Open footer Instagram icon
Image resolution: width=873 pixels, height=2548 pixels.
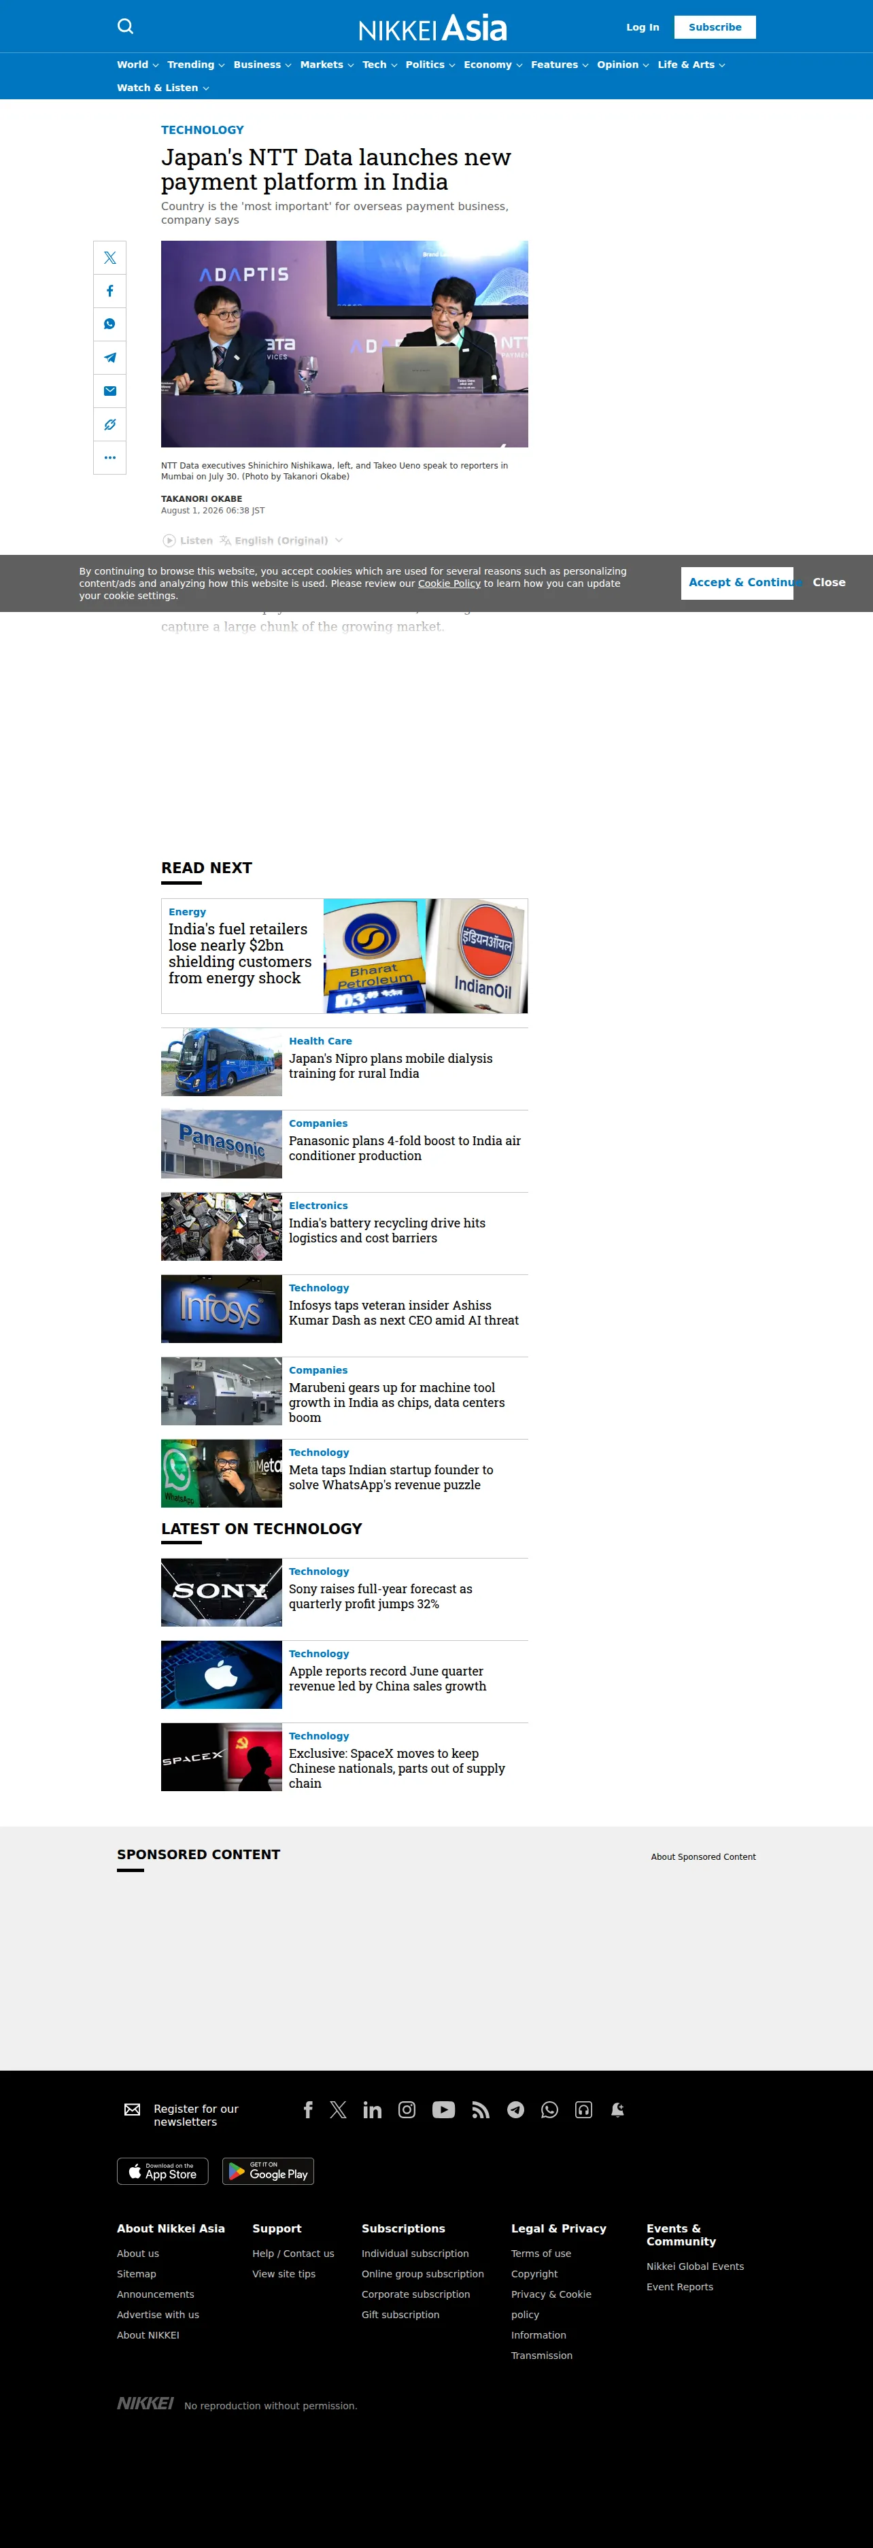(x=407, y=2110)
